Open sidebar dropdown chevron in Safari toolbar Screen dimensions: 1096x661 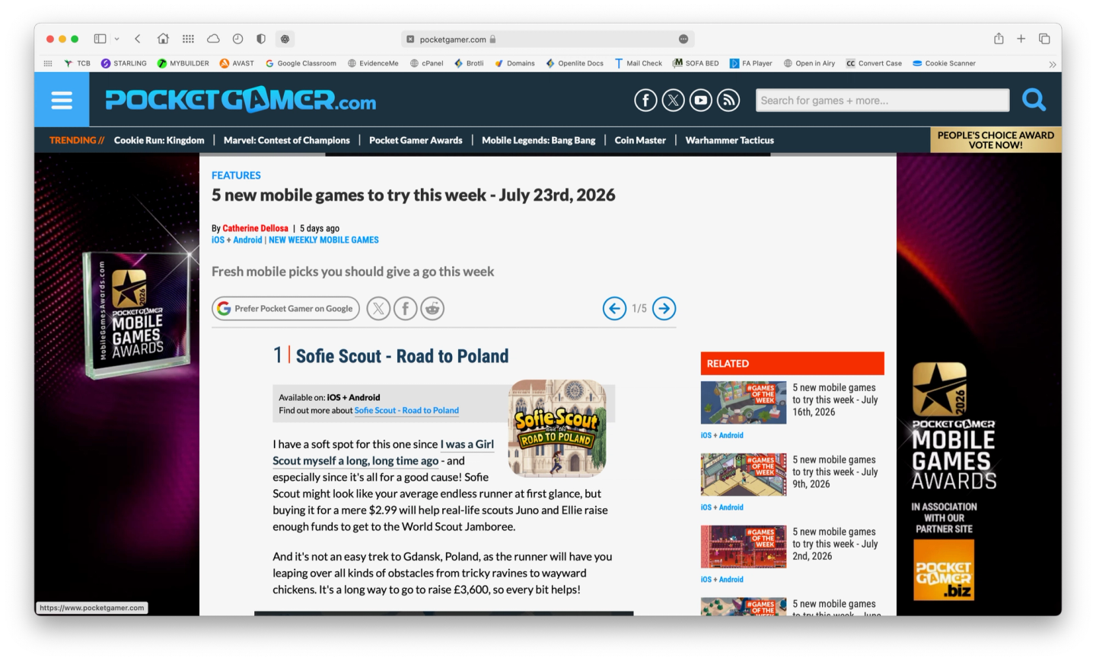pos(116,39)
